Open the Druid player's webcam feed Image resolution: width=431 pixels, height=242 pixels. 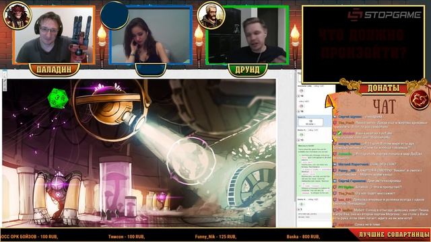click(x=247, y=35)
